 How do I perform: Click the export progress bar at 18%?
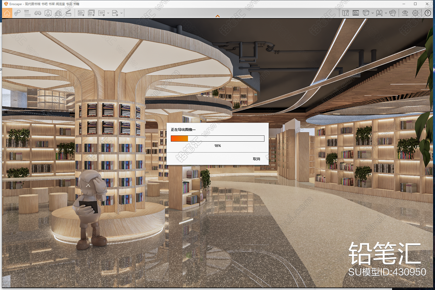pos(218,138)
